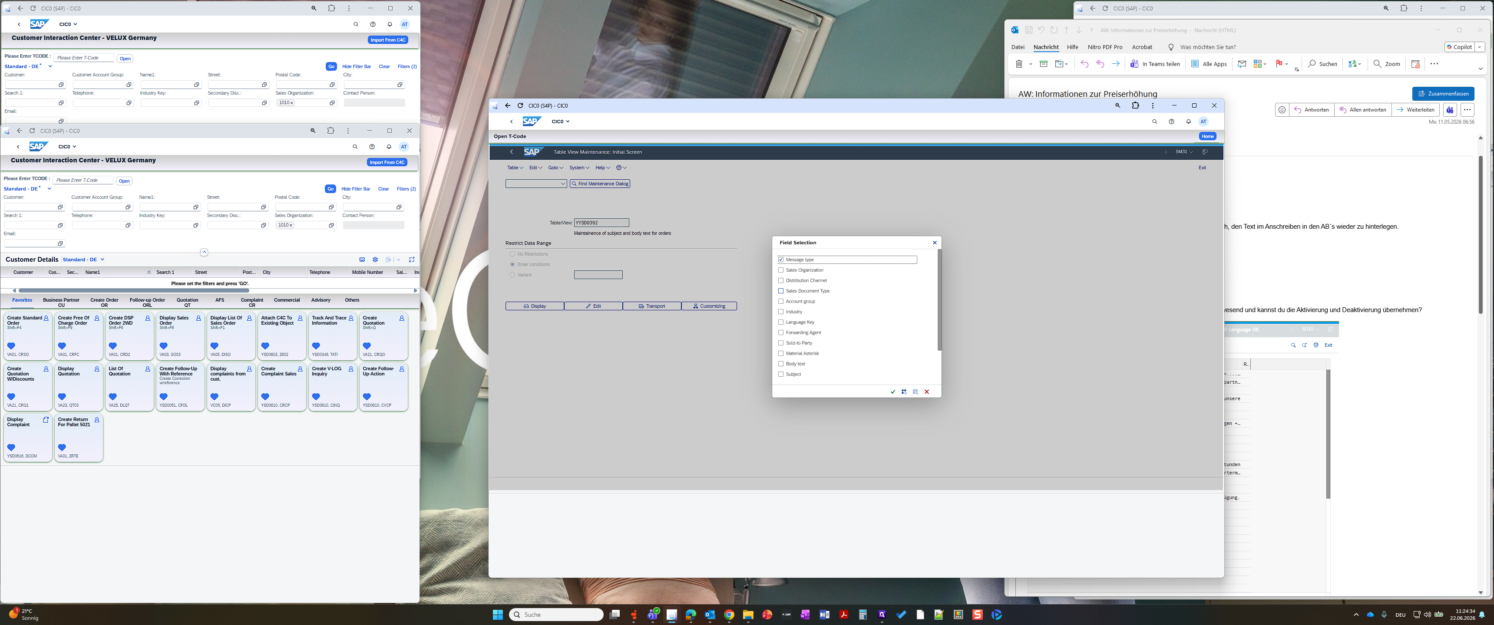Viewport: 1494px width, 625px height.
Task: Open Google Chrome from the taskbar
Action: [x=728, y=615]
